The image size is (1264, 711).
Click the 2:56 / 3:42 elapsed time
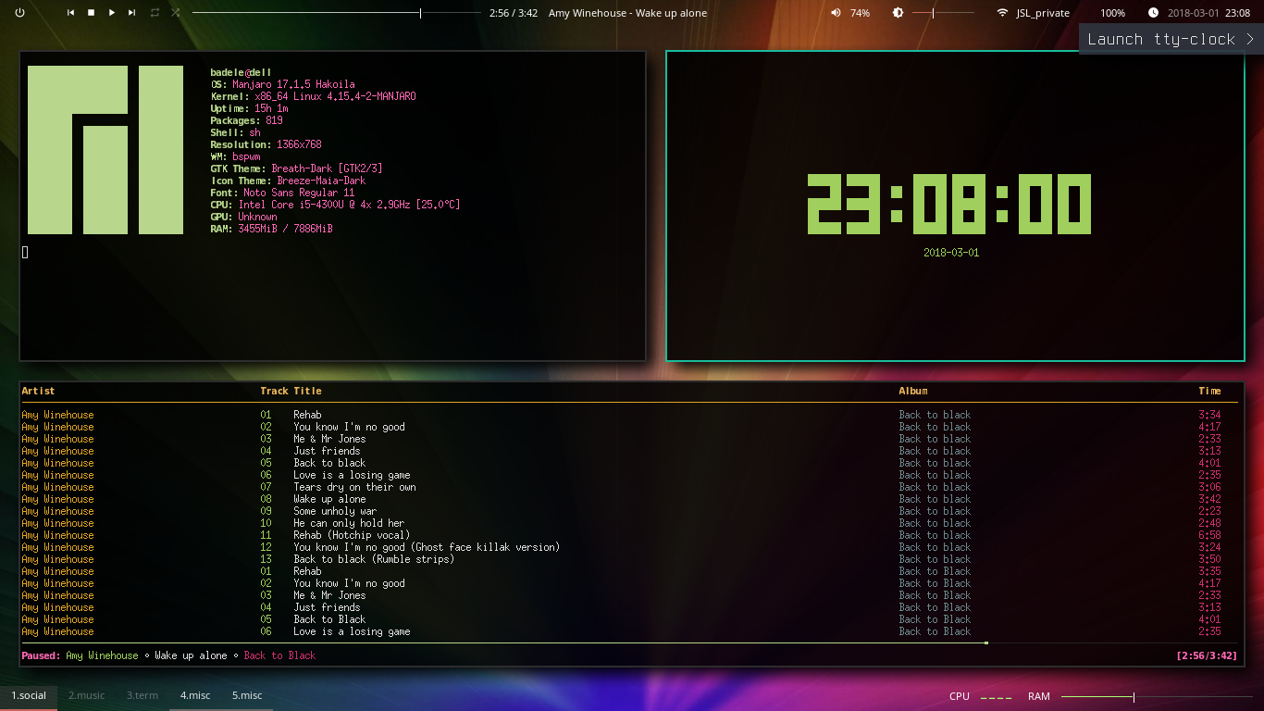pos(514,13)
